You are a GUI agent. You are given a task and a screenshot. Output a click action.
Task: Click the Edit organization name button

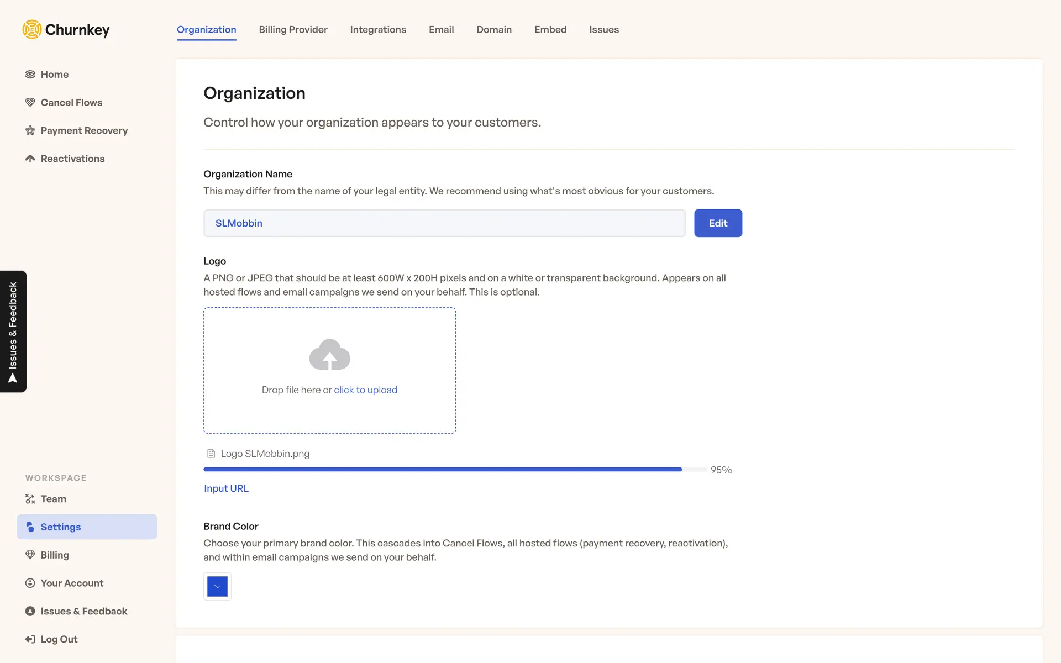[x=717, y=223]
